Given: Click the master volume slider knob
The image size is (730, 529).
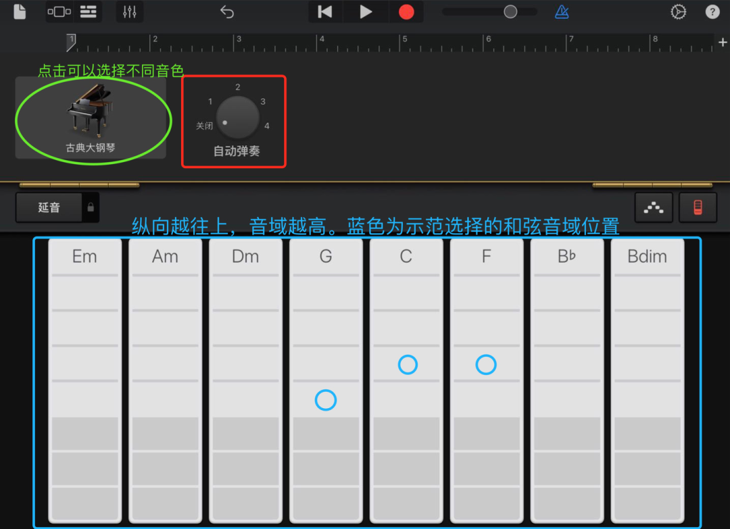Looking at the screenshot, I should point(510,11).
